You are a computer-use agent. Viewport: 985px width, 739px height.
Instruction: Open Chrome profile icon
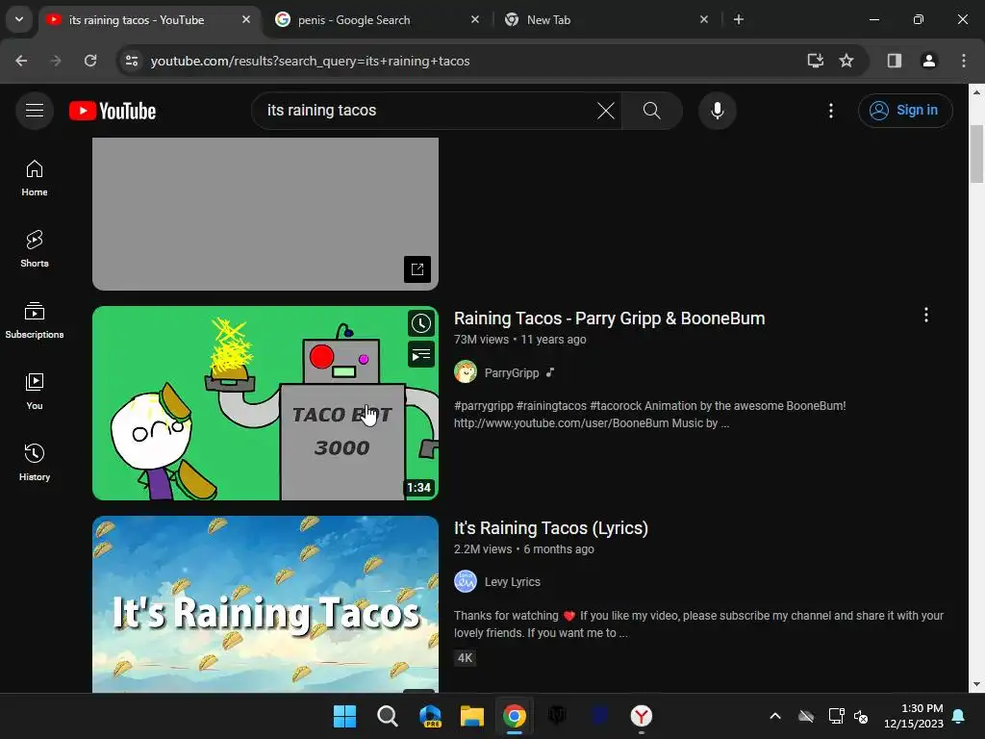[x=928, y=61]
